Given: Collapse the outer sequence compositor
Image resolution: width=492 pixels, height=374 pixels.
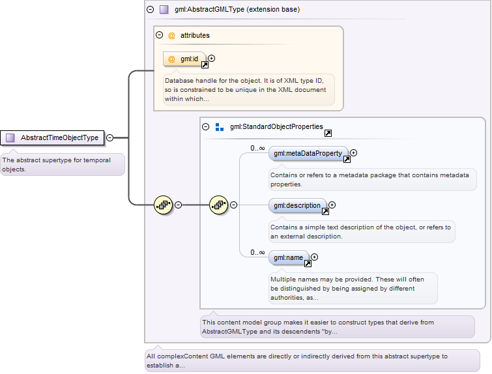Looking at the screenshot, I should (178, 205).
